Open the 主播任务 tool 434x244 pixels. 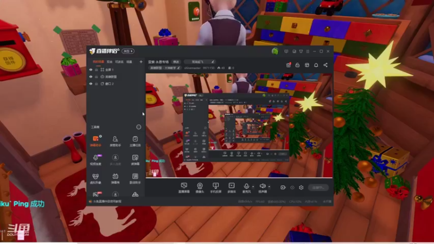135,141
